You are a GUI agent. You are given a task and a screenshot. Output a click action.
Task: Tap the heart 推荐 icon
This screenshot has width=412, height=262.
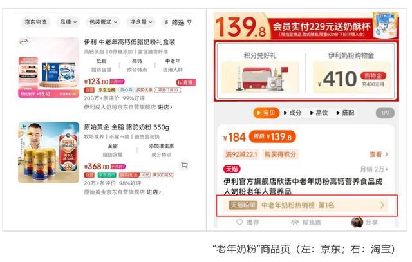pos(239,222)
